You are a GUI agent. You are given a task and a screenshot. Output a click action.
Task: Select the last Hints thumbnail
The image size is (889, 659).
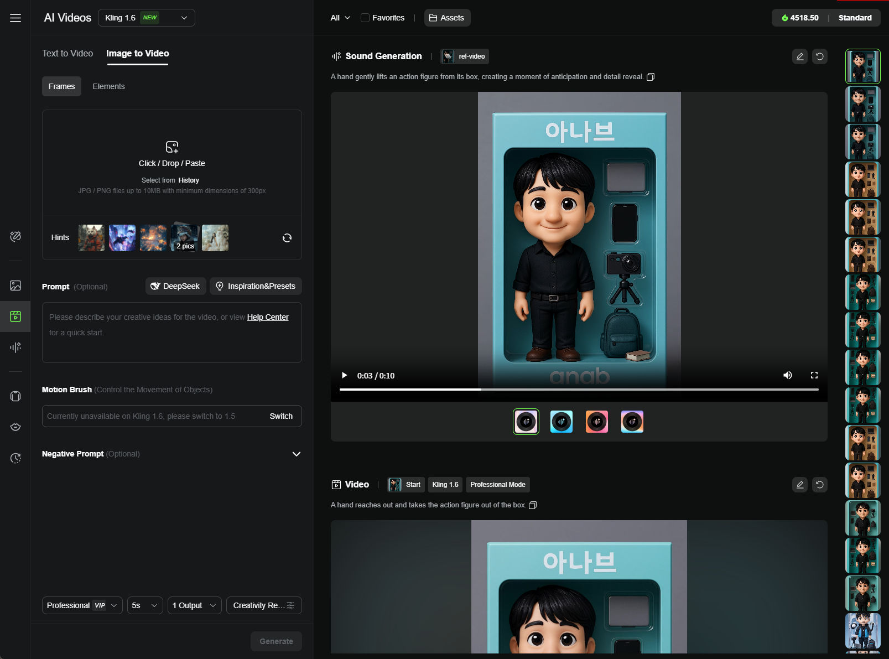click(215, 238)
